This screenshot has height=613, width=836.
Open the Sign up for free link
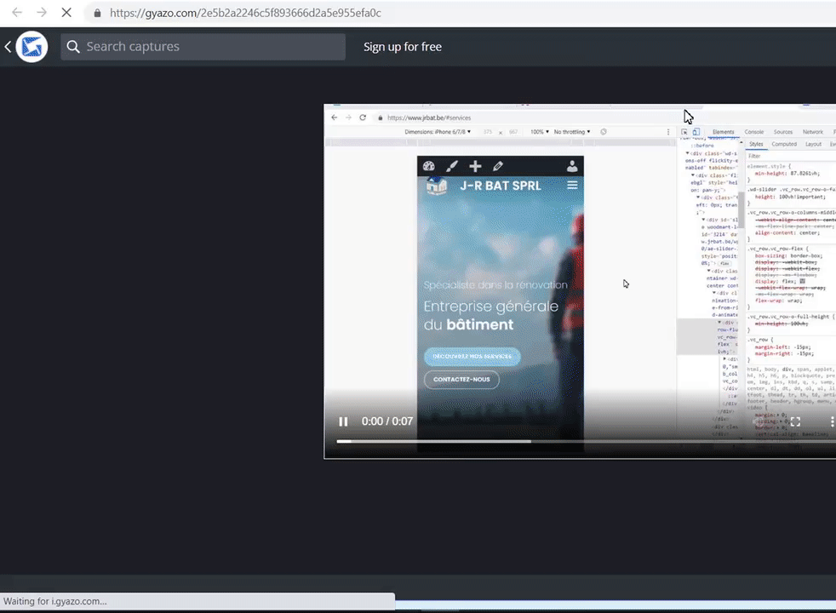pyautogui.click(x=403, y=47)
